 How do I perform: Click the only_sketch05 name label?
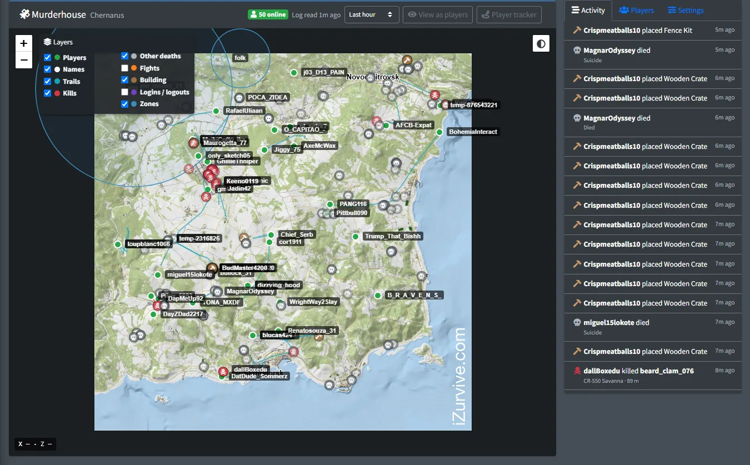point(229,156)
